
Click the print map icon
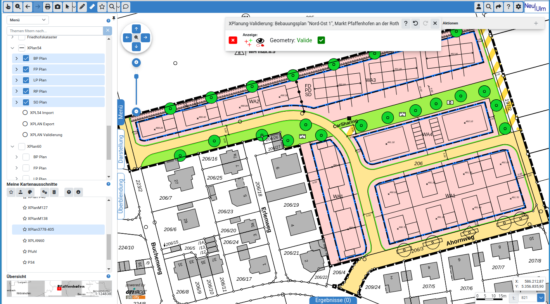47,7
